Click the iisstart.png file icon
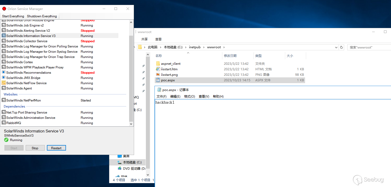This screenshot has height=187, width=391. [x=158, y=75]
